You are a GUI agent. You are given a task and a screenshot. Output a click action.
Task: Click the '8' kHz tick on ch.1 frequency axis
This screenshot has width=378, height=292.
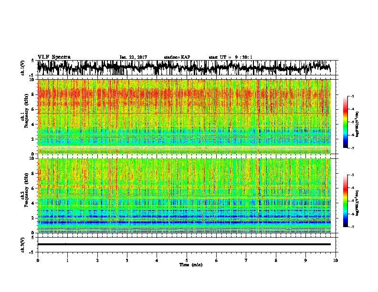(33, 94)
